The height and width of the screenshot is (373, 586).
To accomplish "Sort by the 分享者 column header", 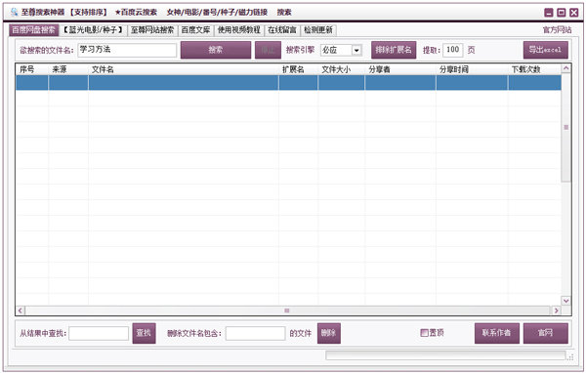I will [x=400, y=69].
